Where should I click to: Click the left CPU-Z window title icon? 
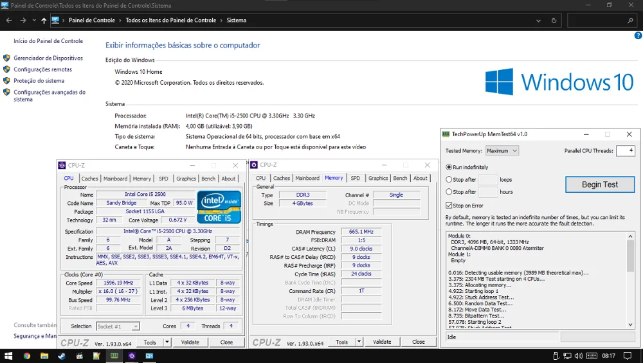pos(62,165)
